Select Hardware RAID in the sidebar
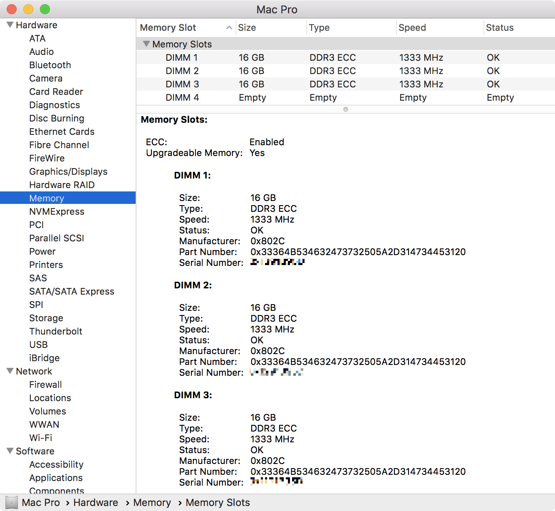555x511 pixels. [x=62, y=185]
